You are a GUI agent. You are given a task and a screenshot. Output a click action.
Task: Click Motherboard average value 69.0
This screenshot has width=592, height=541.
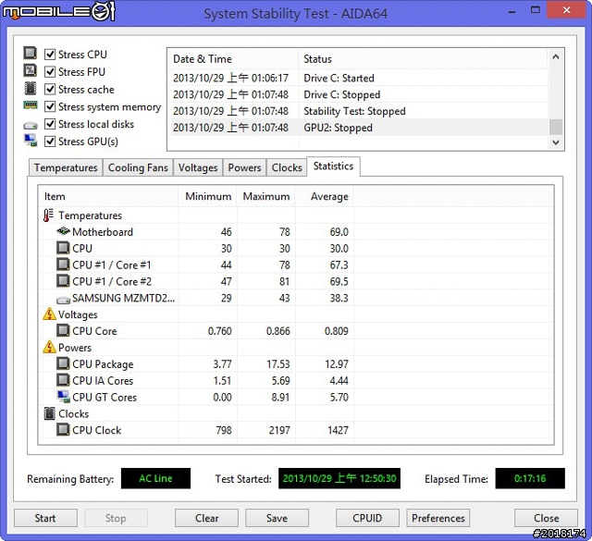click(339, 232)
